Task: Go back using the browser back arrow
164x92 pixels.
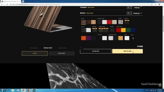Action: [2, 5]
